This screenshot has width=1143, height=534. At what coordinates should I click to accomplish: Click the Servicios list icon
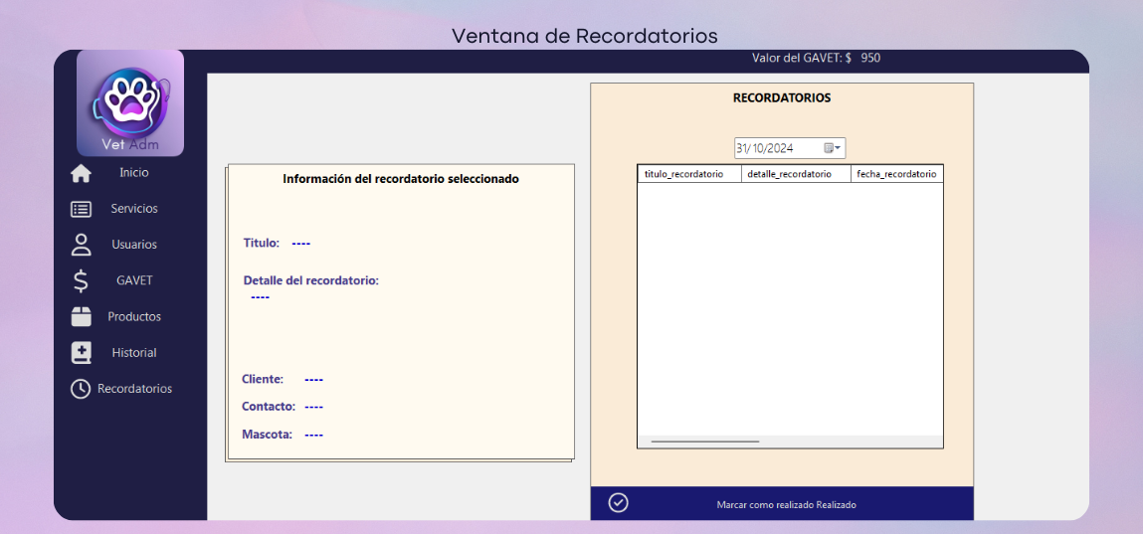pyautogui.click(x=81, y=209)
